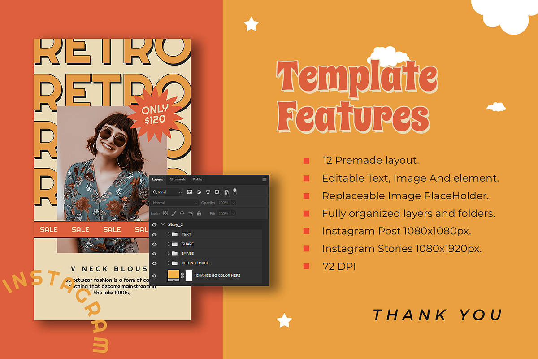This screenshot has height=359, width=538.
Task: Switch to the Channels tab
Action: point(178,179)
